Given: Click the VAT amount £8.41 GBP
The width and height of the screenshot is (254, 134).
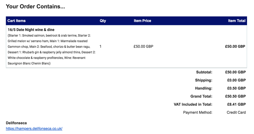Looking at the screenshot, I should (x=235, y=104).
